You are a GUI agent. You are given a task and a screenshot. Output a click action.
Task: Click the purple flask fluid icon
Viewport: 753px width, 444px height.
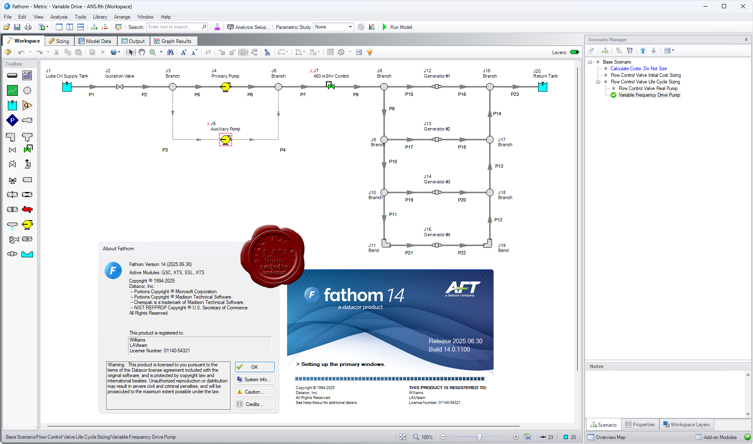(217, 27)
